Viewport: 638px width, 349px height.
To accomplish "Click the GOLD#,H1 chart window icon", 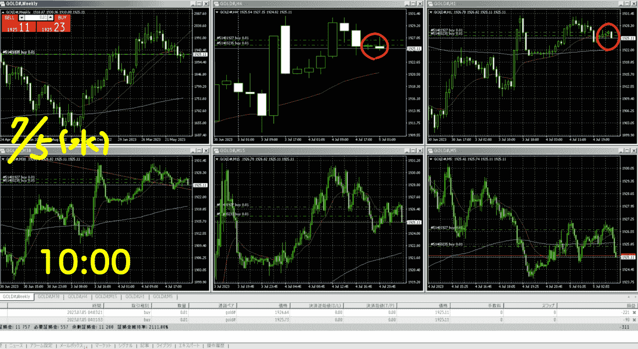I will 430,4.
